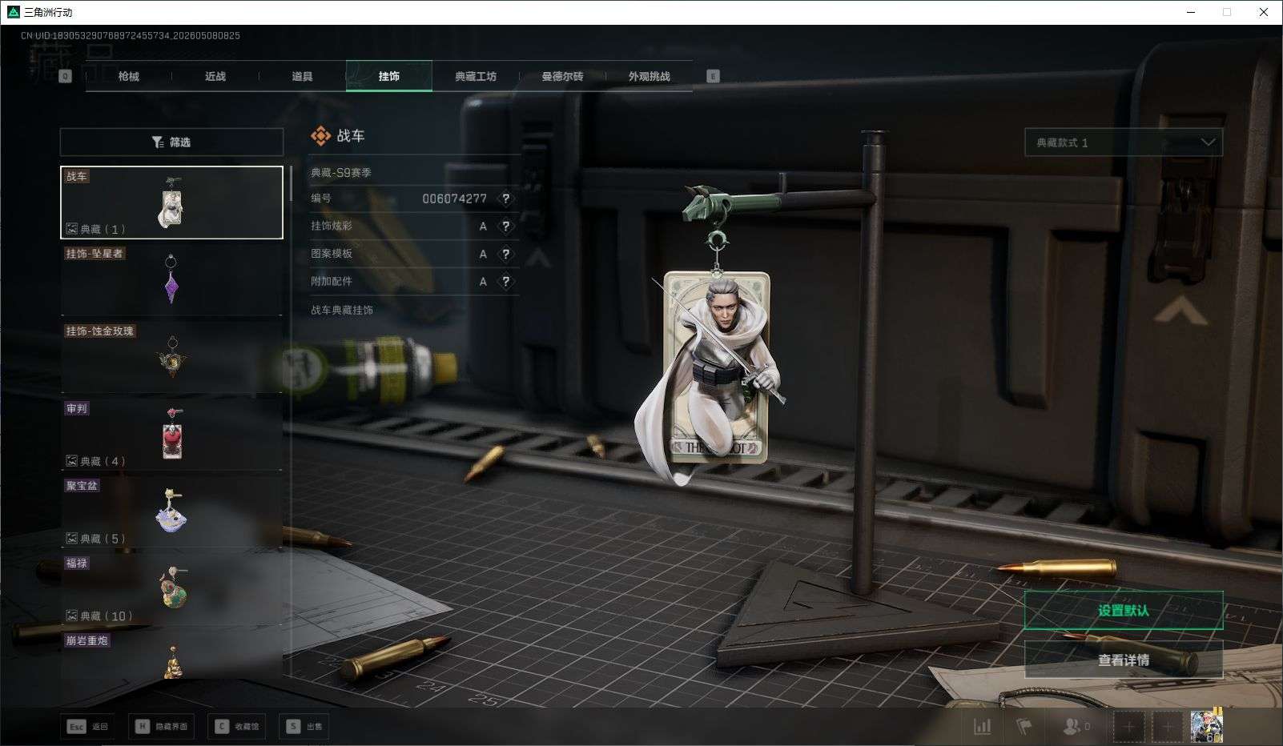This screenshot has height=746, width=1283.
Task: Select the 审判 charm item
Action: tap(171, 435)
